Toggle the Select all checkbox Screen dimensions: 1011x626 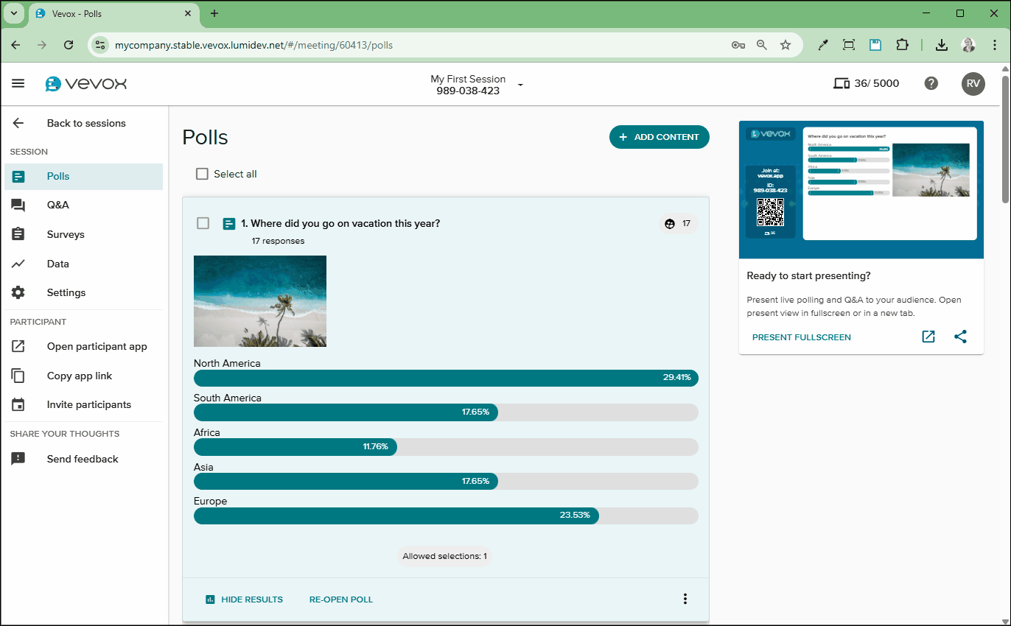coord(202,174)
